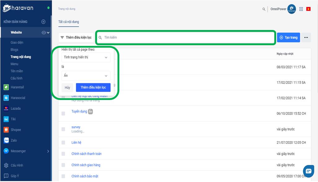Screen dimensions: 318x182
Task: Open the Messenger channel icon
Action: (6, 151)
